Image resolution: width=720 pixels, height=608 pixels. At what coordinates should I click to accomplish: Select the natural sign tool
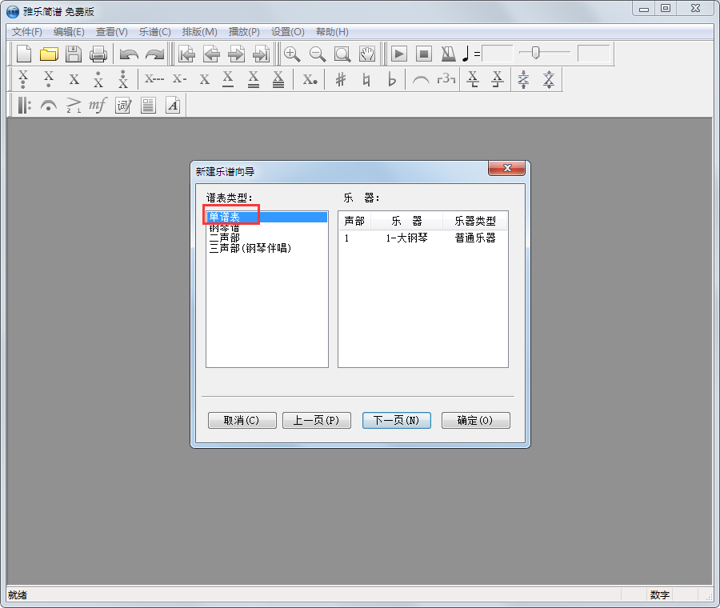(x=366, y=79)
